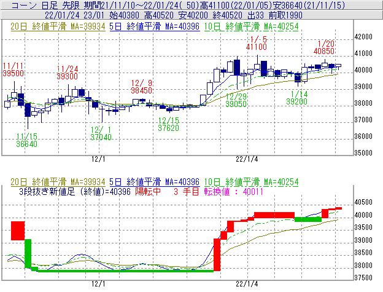
Task: Click the 20日 終値平滑 MA=39934 label in upper chart
Action: [58, 26]
